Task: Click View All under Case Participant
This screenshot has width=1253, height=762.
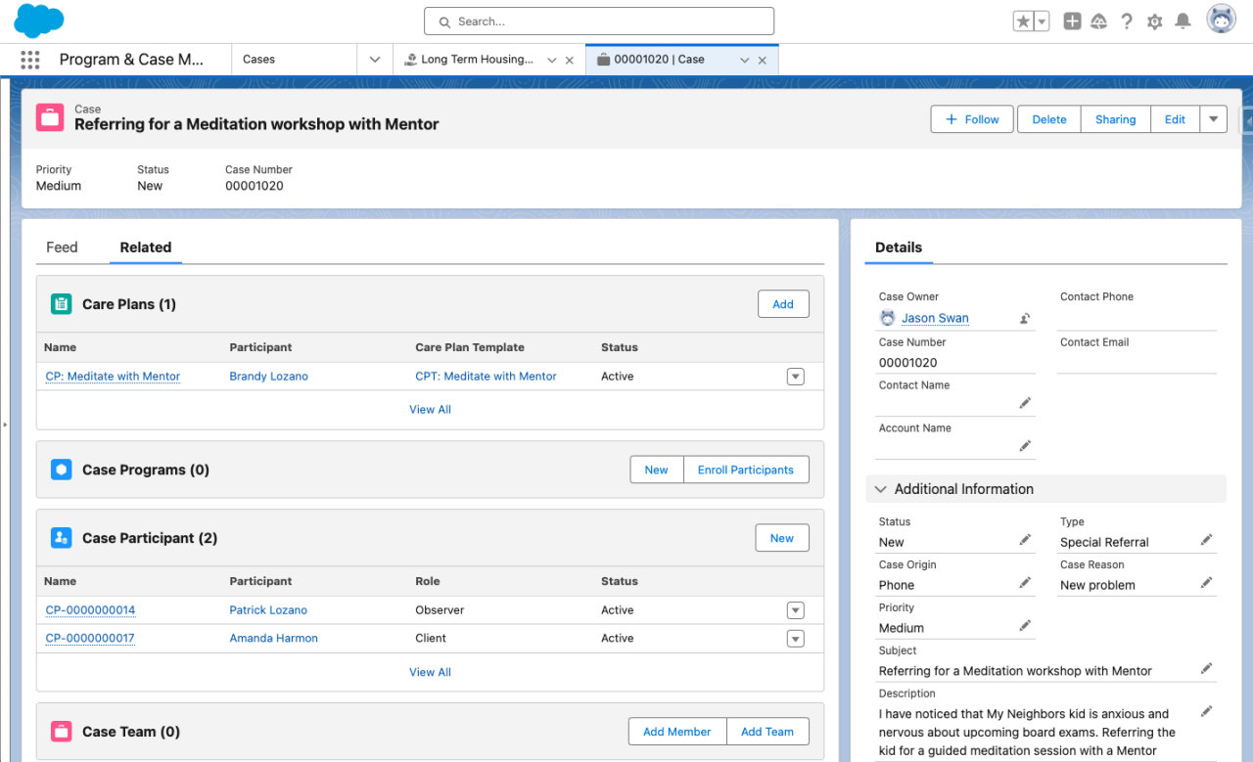Action: 430,673
